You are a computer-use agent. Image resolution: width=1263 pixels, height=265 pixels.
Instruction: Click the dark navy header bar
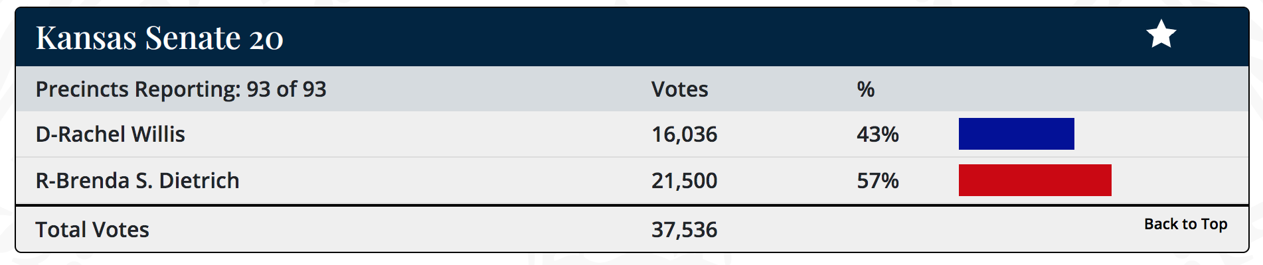[x=631, y=37]
